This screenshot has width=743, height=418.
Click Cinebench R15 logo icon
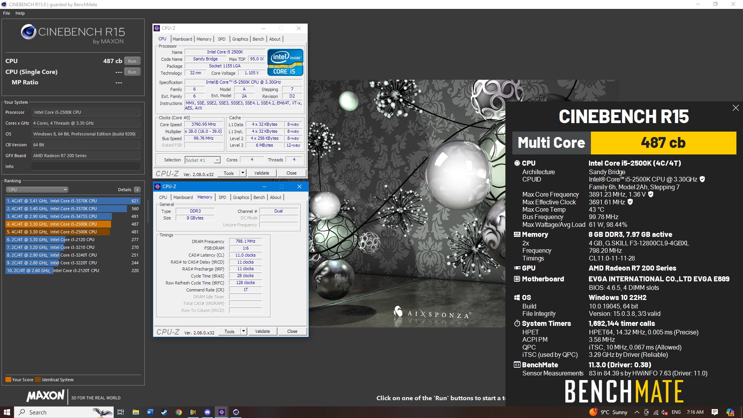pyautogui.click(x=29, y=32)
